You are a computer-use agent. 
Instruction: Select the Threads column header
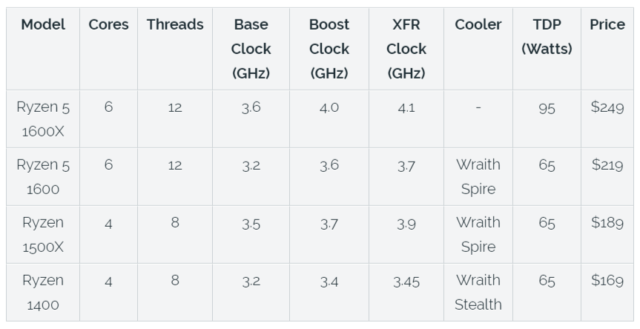coord(175,24)
